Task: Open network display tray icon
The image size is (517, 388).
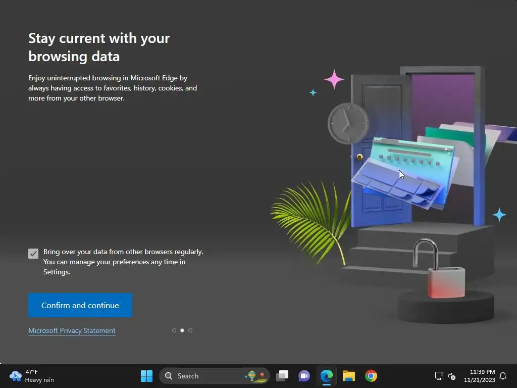Action: click(x=439, y=376)
